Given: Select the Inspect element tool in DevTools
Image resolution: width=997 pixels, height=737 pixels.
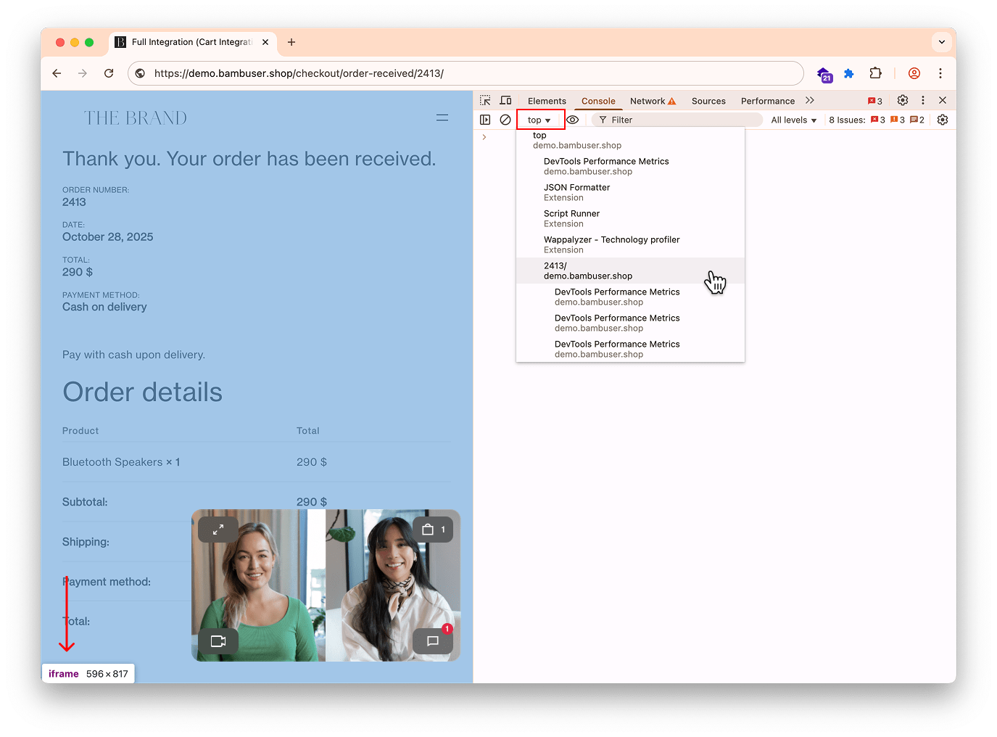Looking at the screenshot, I should tap(484, 100).
